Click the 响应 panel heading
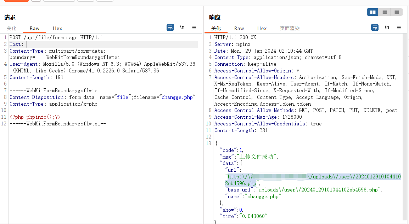Image resolution: width=409 pixels, height=224 pixels. click(215, 17)
